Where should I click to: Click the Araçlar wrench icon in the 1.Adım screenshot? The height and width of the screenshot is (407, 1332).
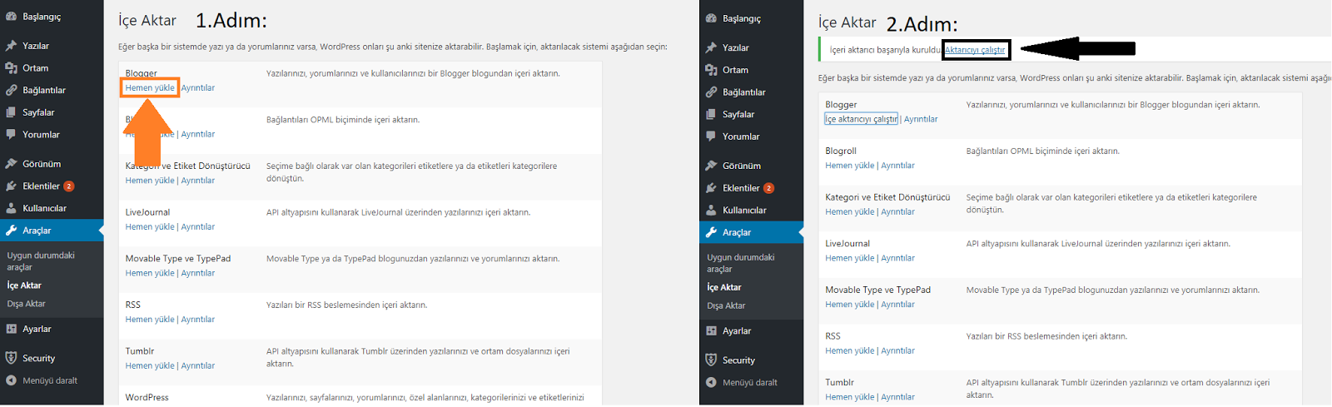(11, 231)
